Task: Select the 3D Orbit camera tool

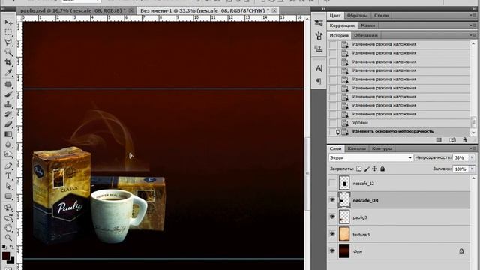Action: click(8, 218)
